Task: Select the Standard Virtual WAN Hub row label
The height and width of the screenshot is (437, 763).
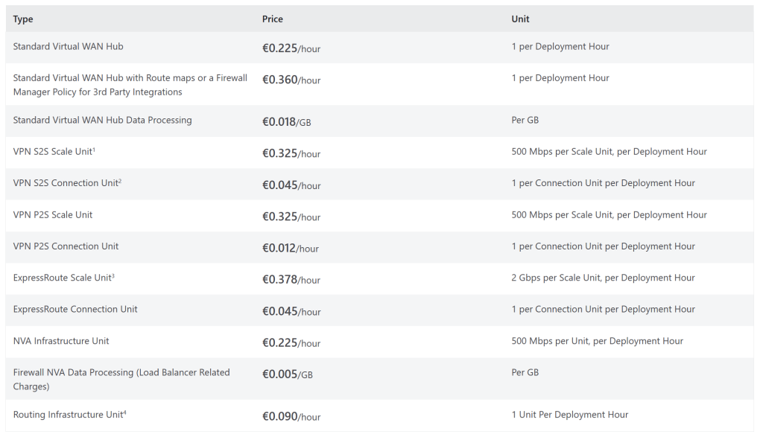Action: (x=68, y=47)
